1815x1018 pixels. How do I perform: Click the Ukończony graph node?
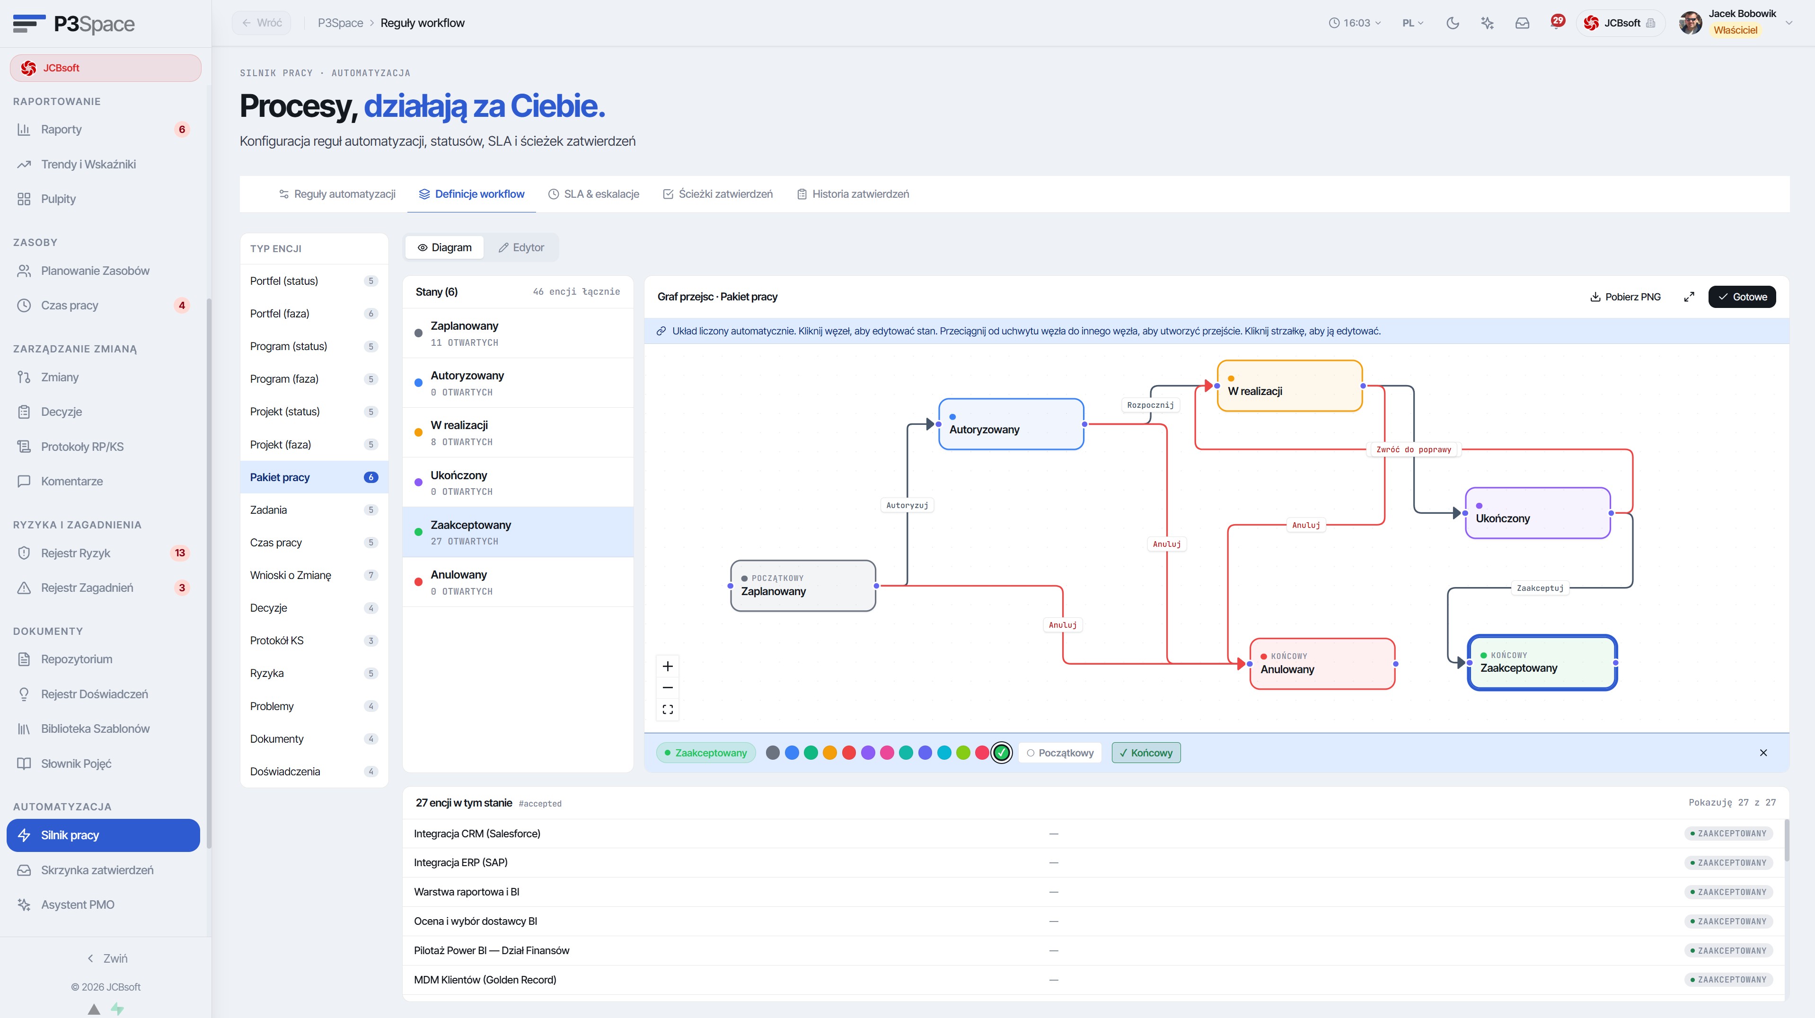pos(1537,514)
